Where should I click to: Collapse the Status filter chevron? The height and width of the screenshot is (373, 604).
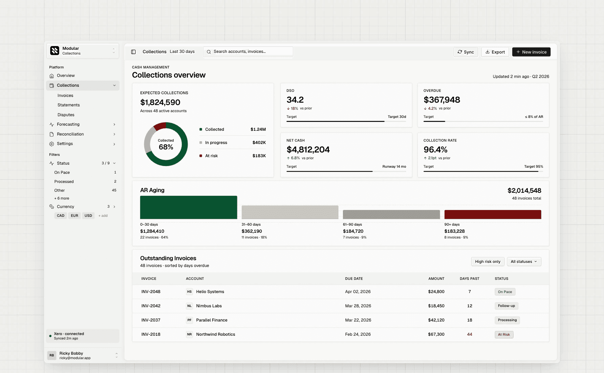(x=114, y=163)
